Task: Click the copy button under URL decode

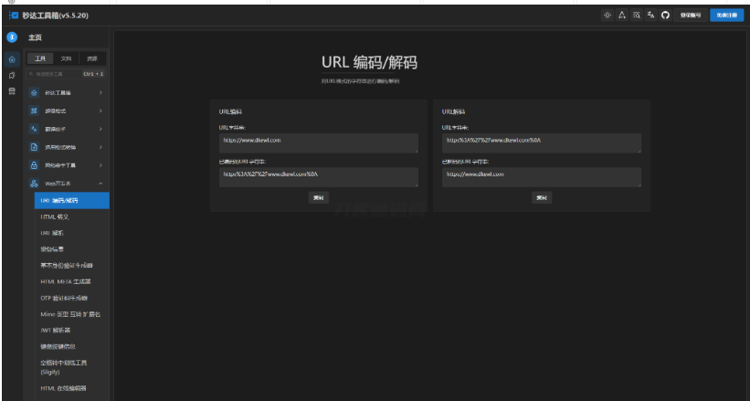Action: click(541, 197)
